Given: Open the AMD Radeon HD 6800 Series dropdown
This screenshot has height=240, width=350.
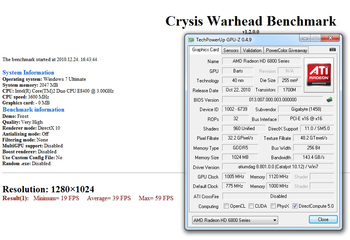Looking at the screenshot, I should click(235, 220).
